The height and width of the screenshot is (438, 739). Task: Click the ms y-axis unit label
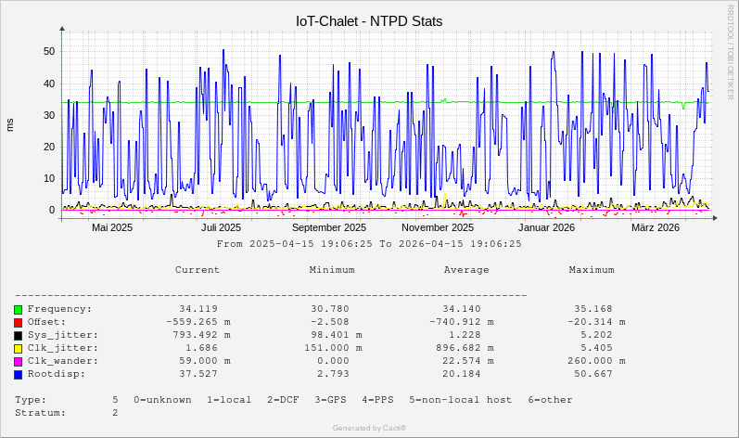pyautogui.click(x=10, y=124)
